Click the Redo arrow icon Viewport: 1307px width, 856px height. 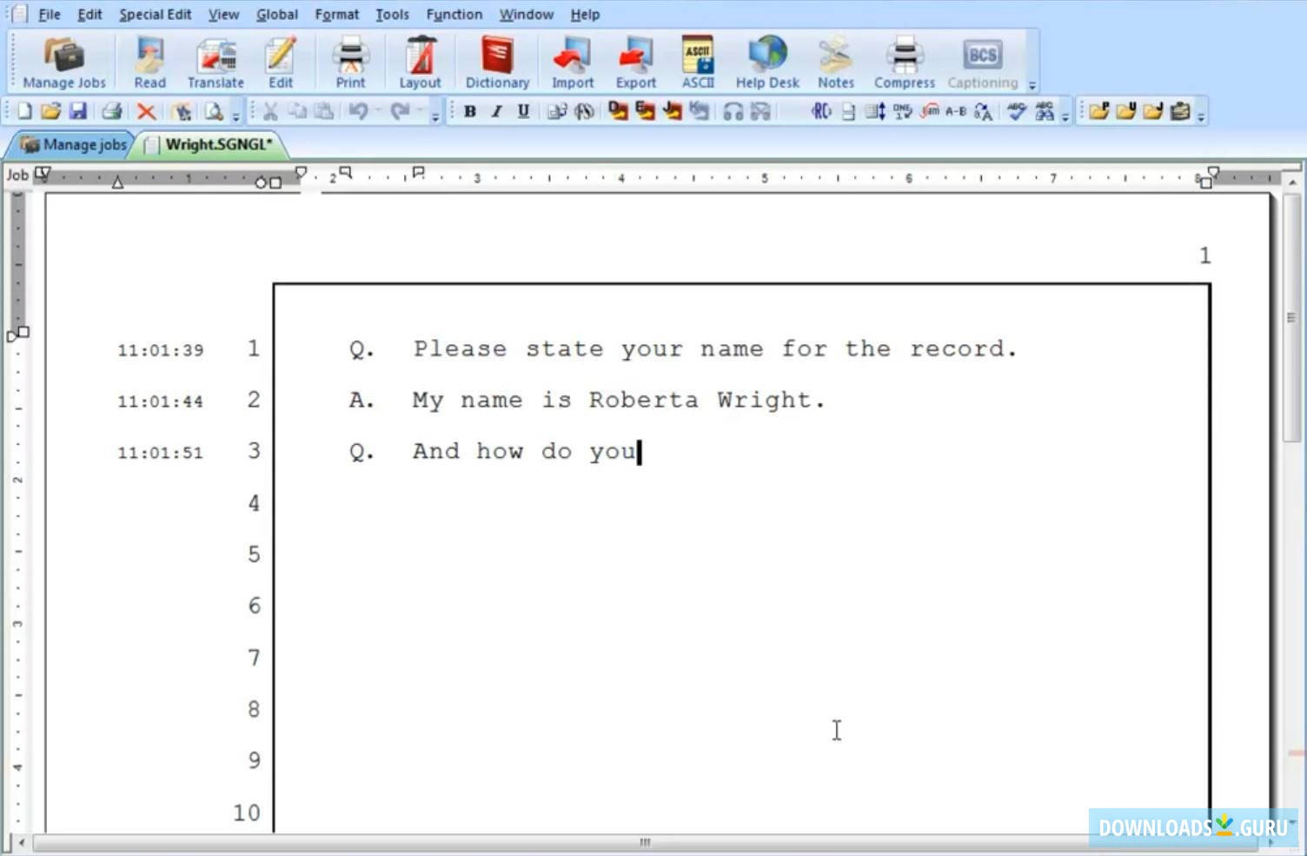coord(400,111)
